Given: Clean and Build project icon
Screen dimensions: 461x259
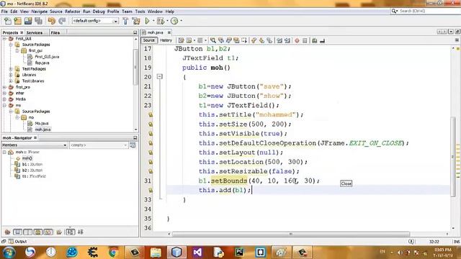Looking at the screenshot, I should coord(136,21).
